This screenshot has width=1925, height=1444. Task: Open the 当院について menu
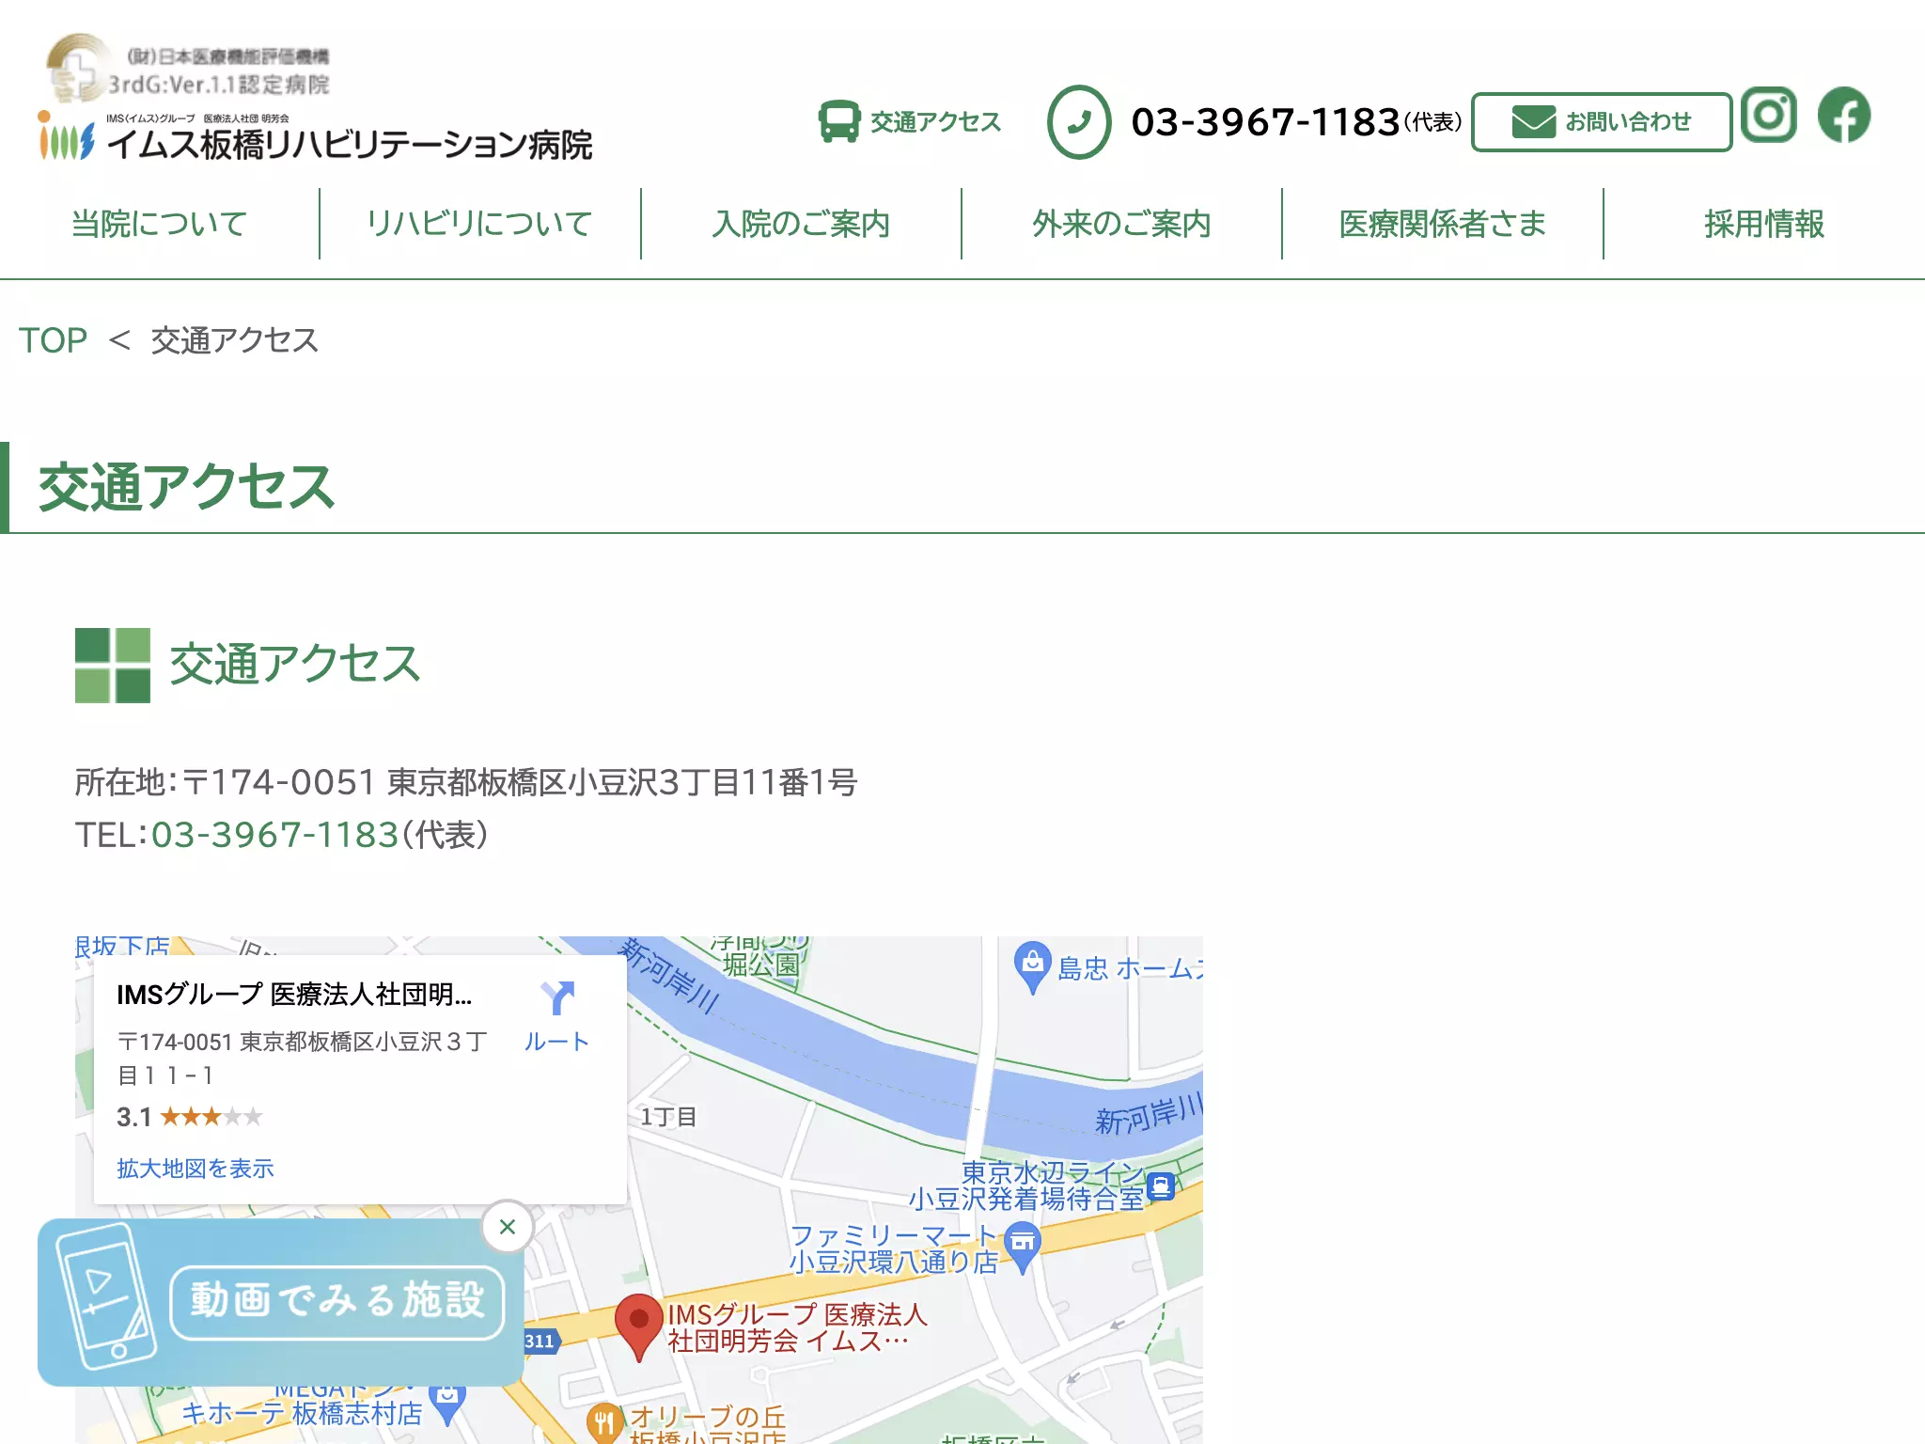(x=160, y=224)
